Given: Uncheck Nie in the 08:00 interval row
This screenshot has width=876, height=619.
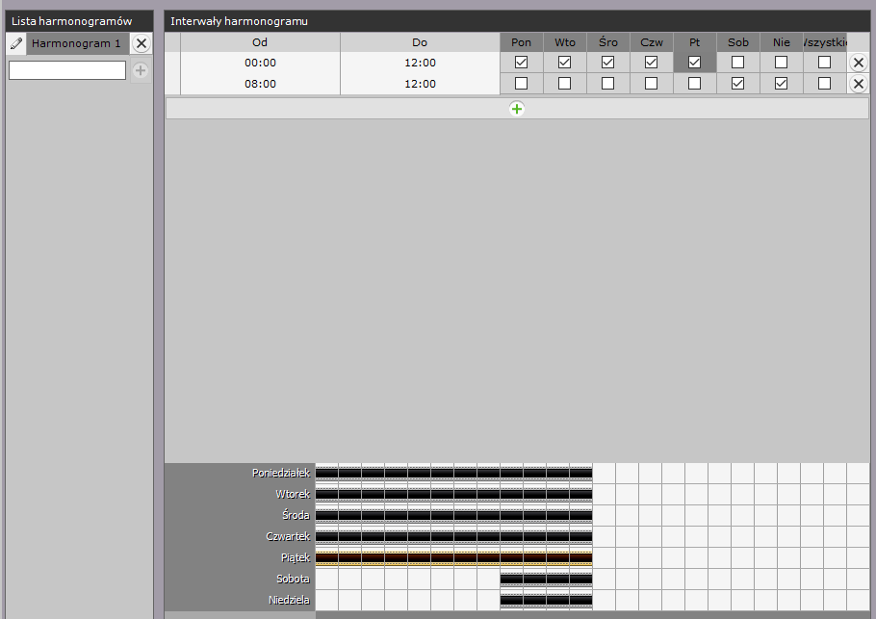Looking at the screenshot, I should (x=782, y=84).
